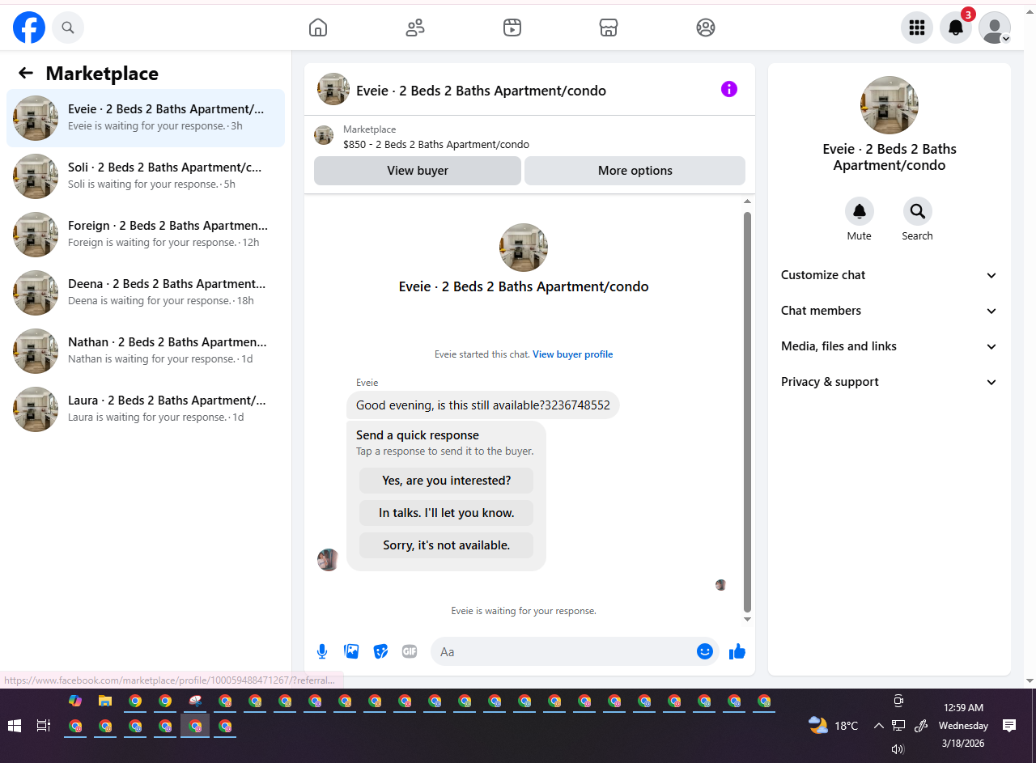Click Eveie's avatar beside the quick responses
The image size is (1036, 763).
pos(329,560)
